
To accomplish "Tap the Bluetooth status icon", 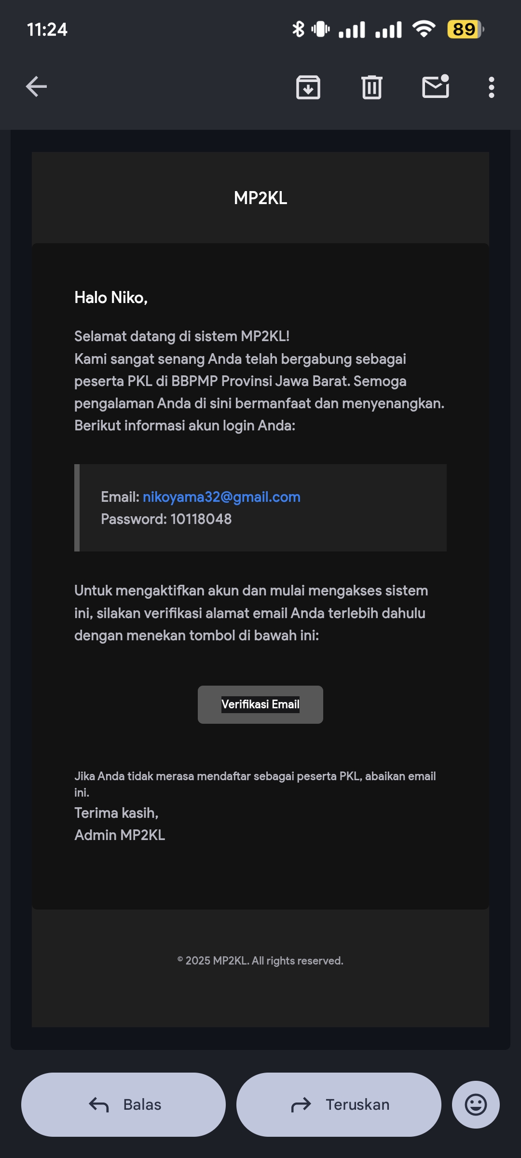I will [299, 29].
